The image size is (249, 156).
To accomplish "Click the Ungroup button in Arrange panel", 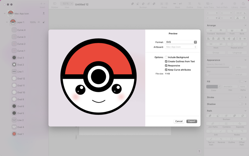I will pyautogui.click(x=237, y=53).
